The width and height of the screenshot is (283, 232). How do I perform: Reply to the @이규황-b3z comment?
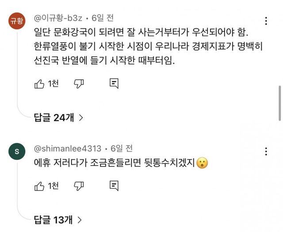114,83
